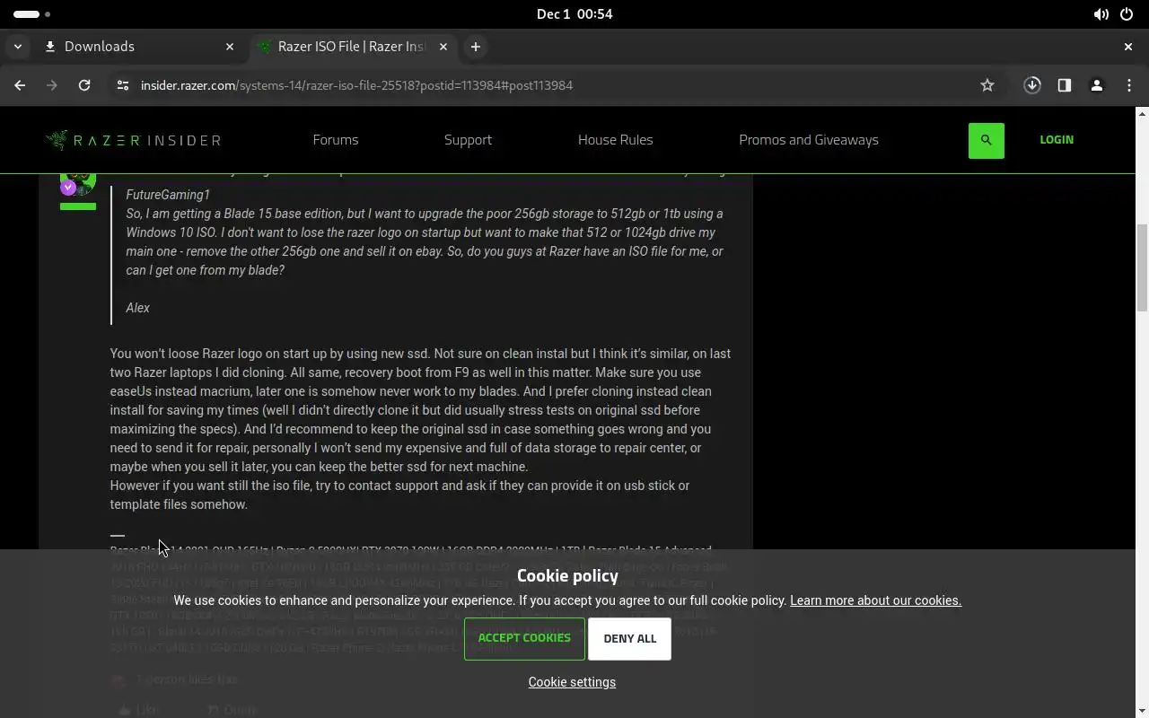This screenshot has width=1149, height=718.
Task: Open Learn more about our cookies link
Action: [875, 600]
